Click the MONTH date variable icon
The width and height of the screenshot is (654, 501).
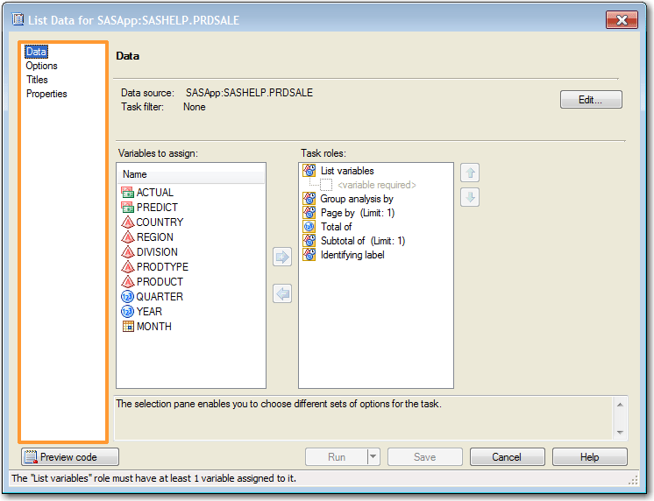coord(128,327)
